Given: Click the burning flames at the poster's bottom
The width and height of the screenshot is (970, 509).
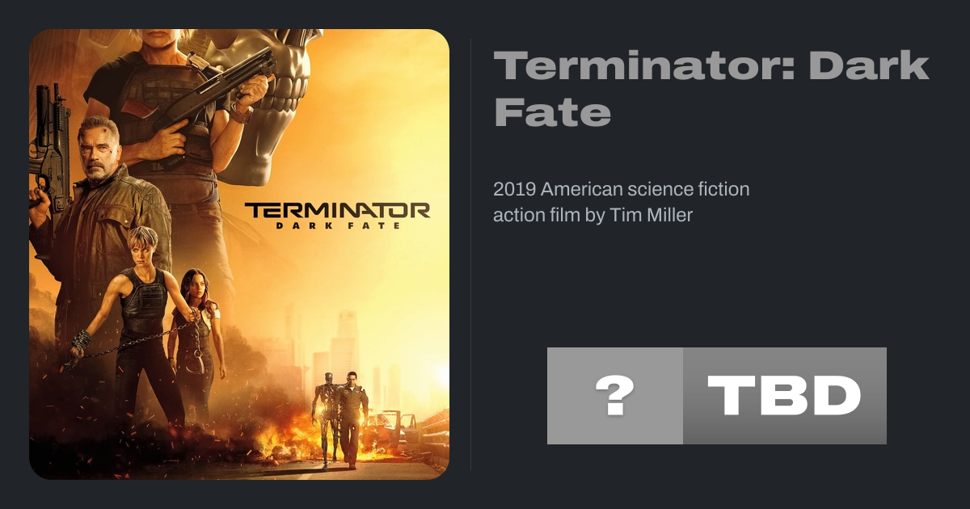Looking at the screenshot, I should click(275, 443).
